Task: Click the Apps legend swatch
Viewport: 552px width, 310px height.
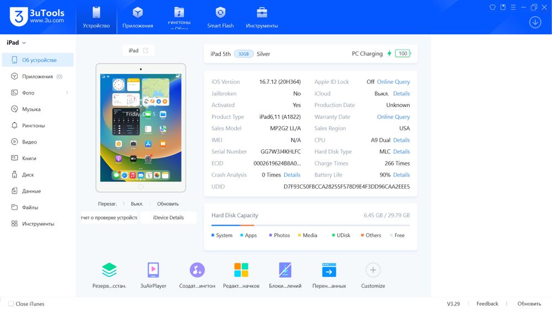Action: (x=242, y=235)
